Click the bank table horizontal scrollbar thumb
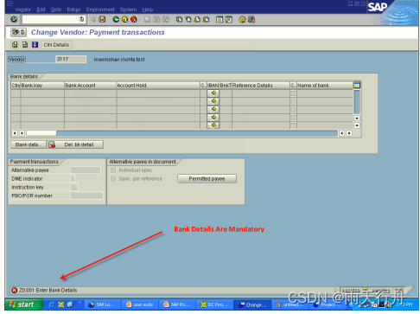This screenshot has width=420, height=314. coord(41,133)
